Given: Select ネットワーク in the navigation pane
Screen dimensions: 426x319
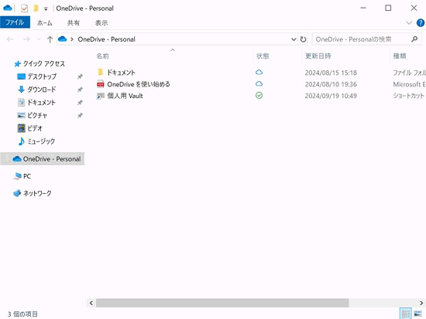Looking at the screenshot, I should 37,193.
